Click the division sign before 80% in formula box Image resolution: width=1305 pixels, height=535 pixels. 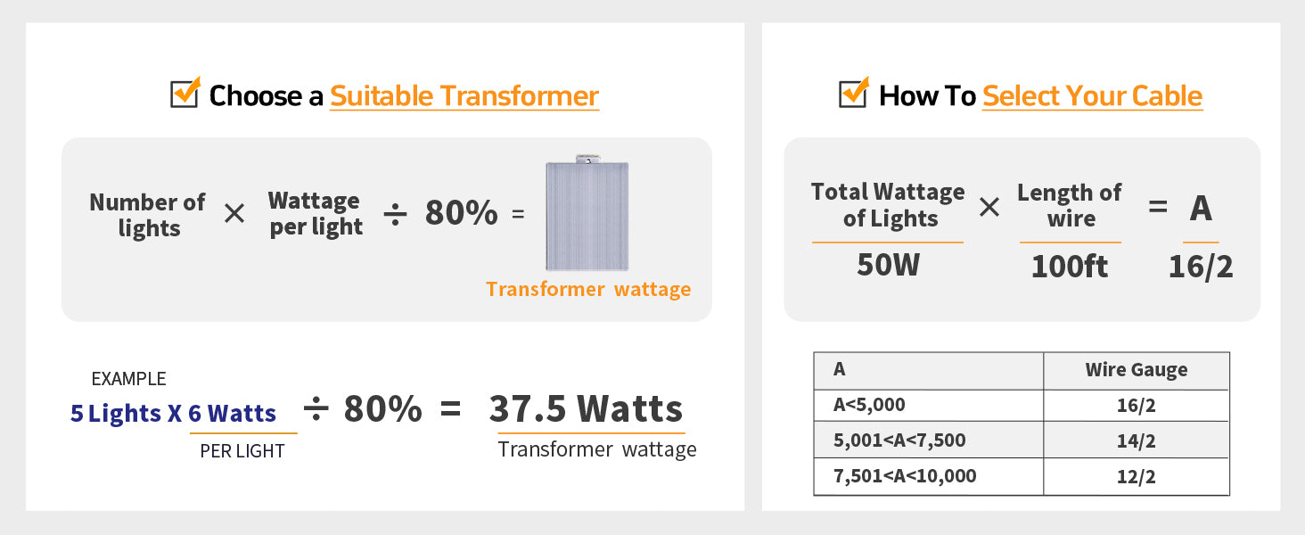click(394, 215)
